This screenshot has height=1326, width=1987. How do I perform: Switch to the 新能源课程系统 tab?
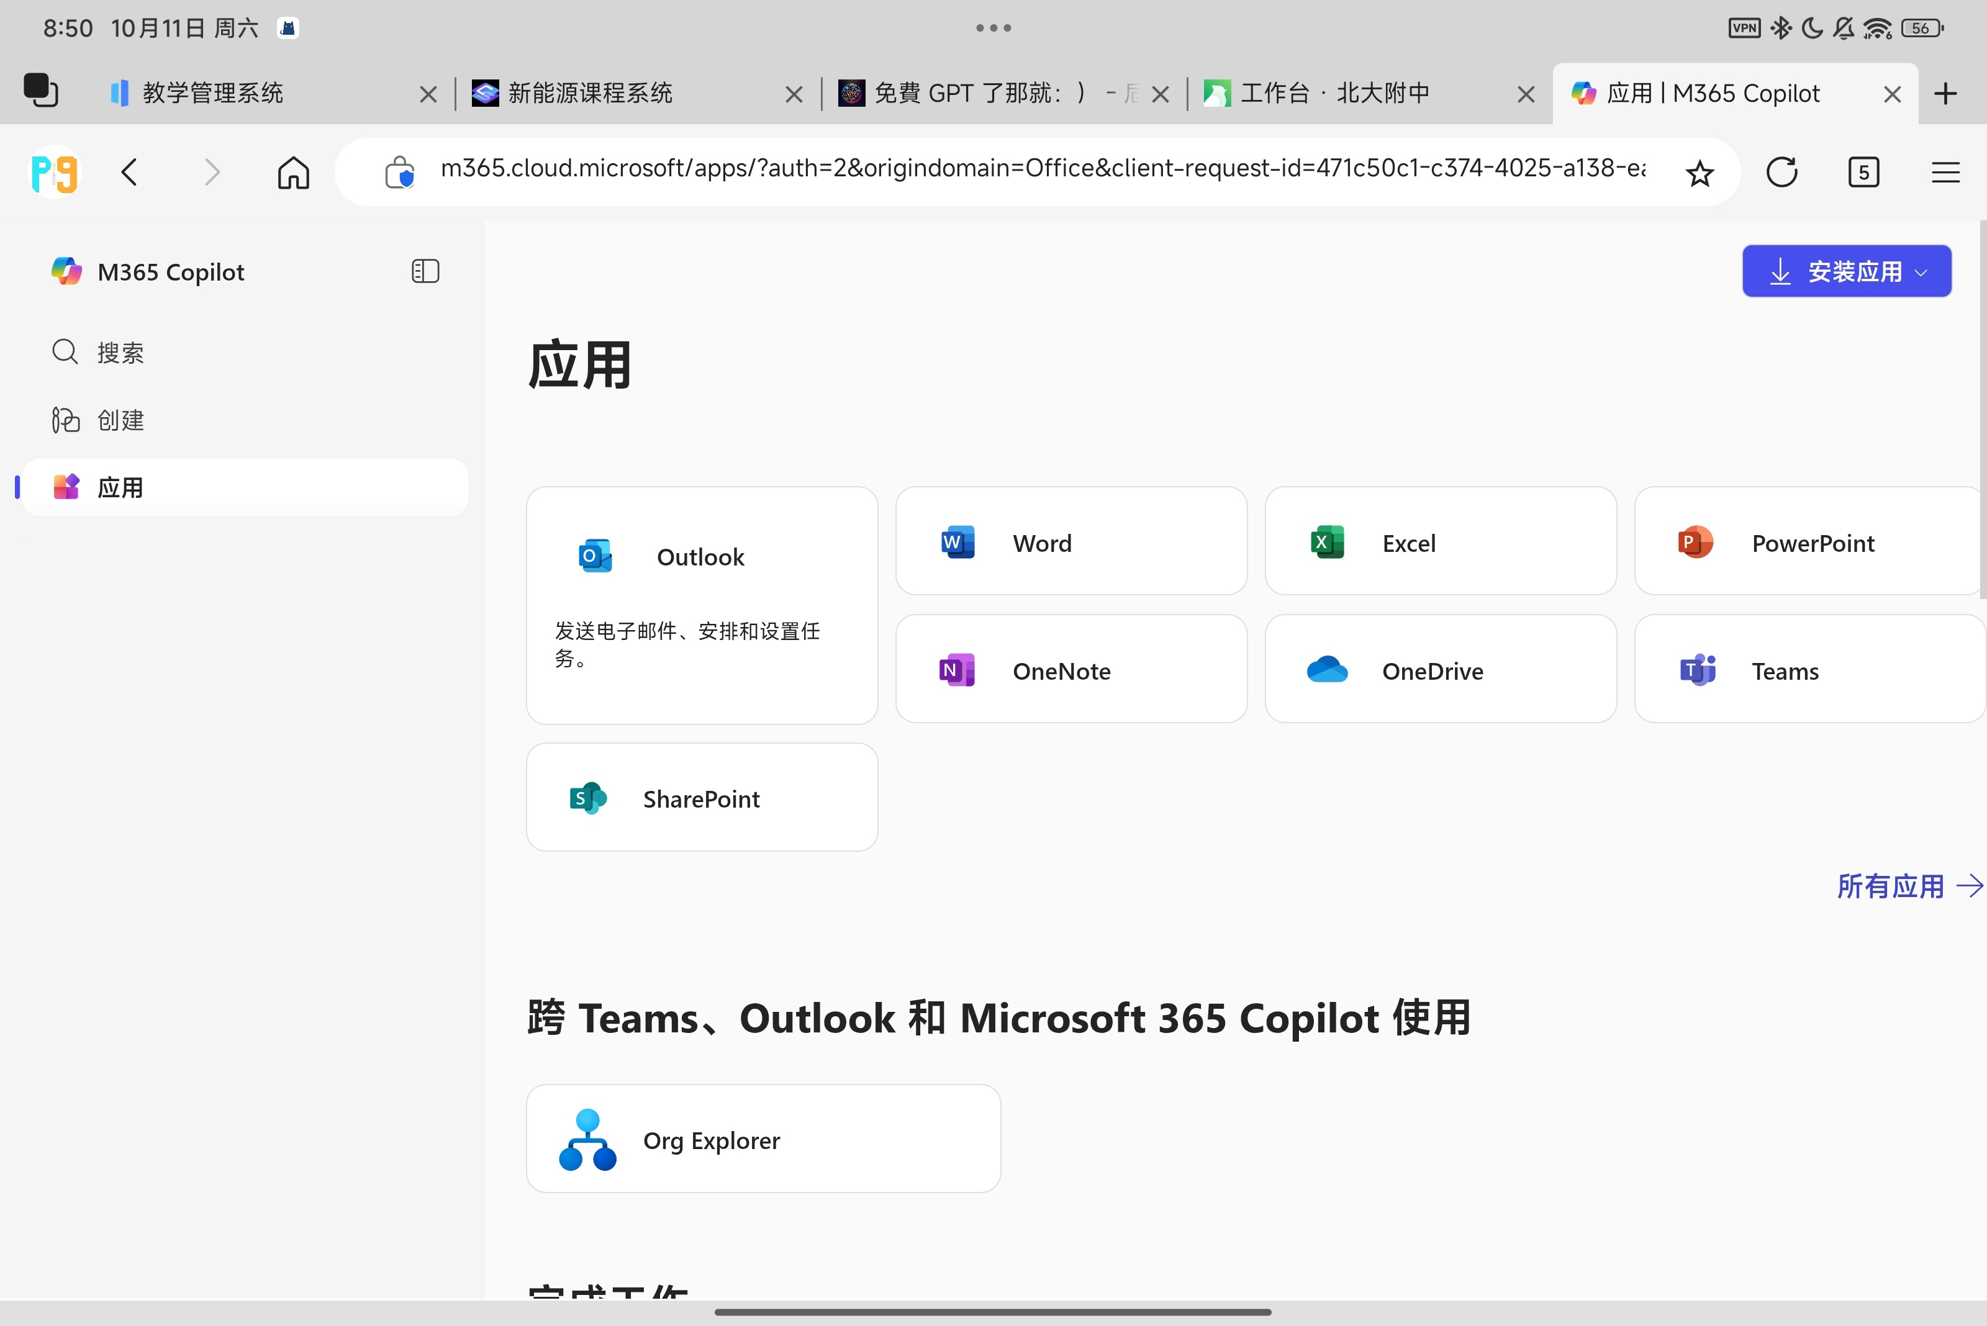(590, 93)
